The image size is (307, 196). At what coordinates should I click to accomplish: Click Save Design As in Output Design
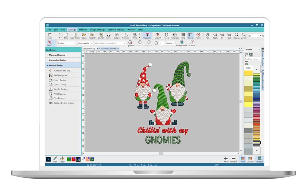(61, 75)
